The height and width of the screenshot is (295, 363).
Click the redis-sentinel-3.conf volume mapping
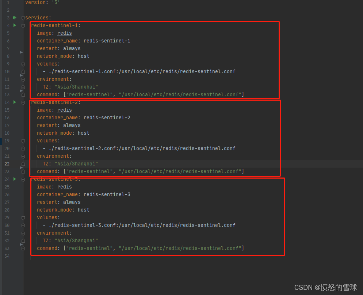coord(142,225)
